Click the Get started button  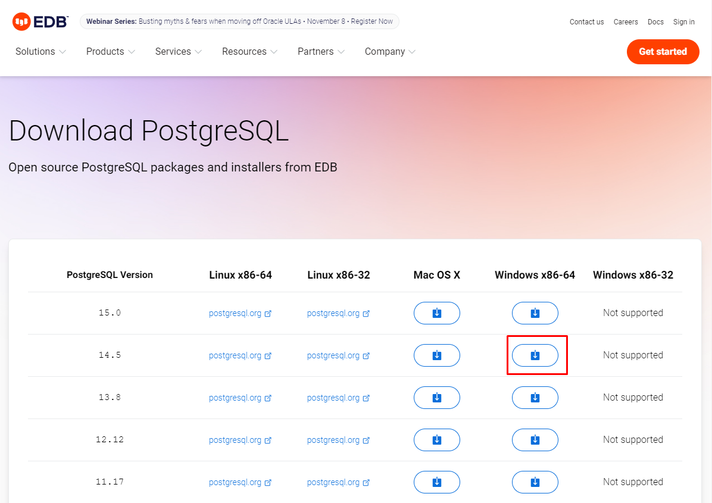(x=663, y=51)
